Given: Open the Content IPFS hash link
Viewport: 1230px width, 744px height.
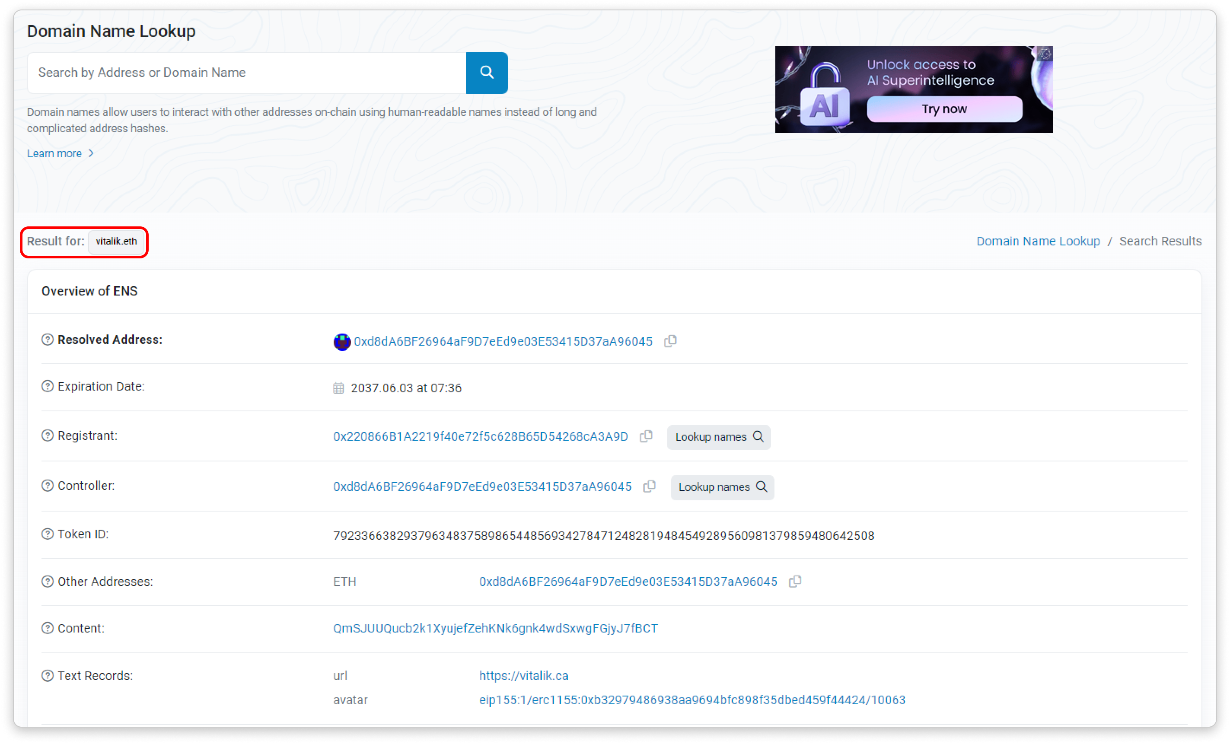Looking at the screenshot, I should point(495,629).
